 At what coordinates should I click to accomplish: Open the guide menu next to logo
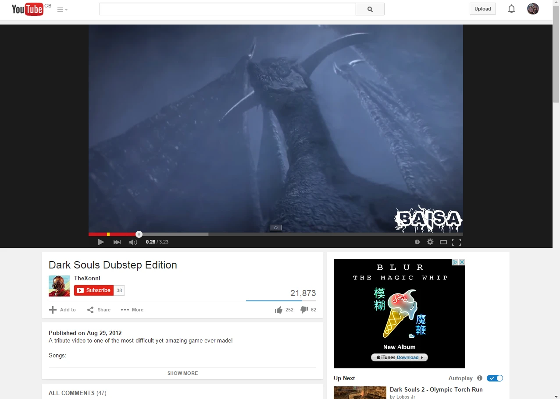click(62, 10)
